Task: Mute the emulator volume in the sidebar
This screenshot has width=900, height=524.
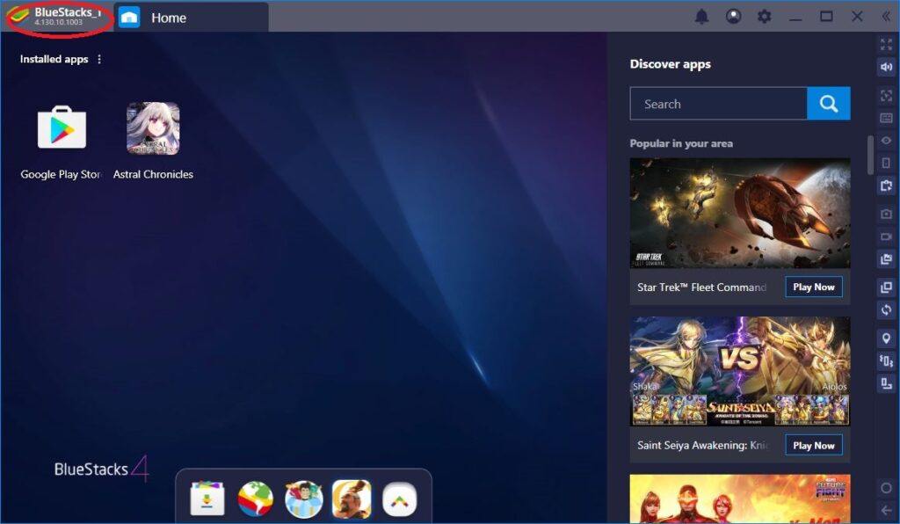Action: [884, 66]
